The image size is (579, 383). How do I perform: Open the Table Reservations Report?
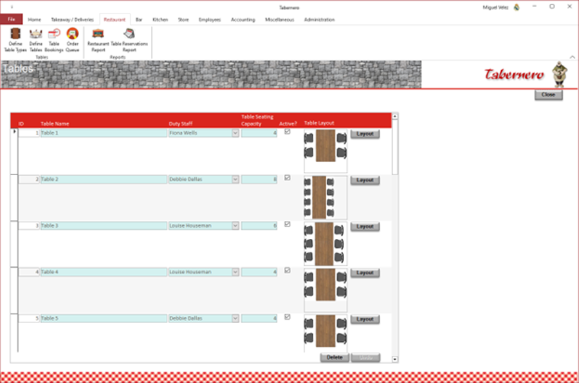pyautogui.click(x=129, y=40)
